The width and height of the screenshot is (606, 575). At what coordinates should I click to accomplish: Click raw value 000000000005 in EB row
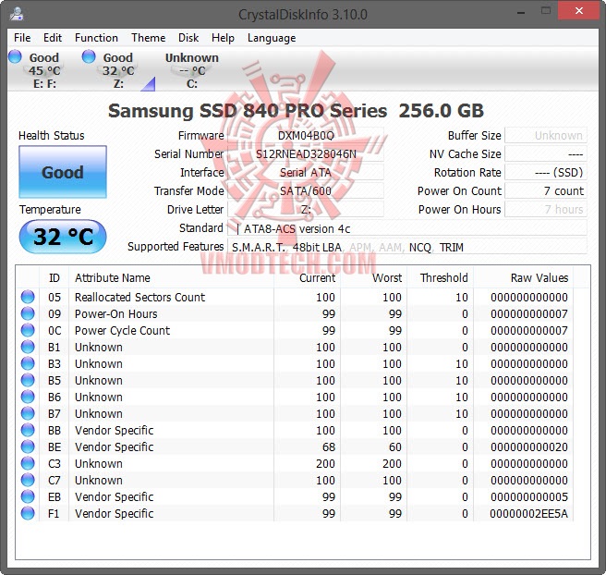coord(529,497)
